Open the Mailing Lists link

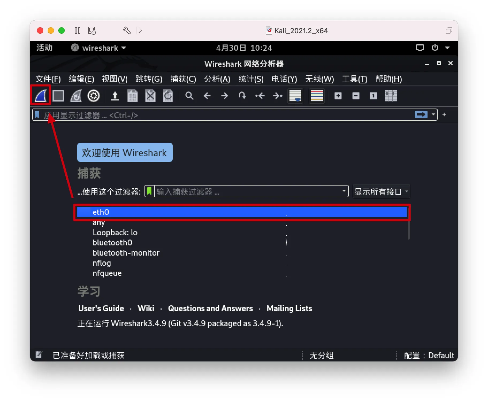(x=289, y=309)
